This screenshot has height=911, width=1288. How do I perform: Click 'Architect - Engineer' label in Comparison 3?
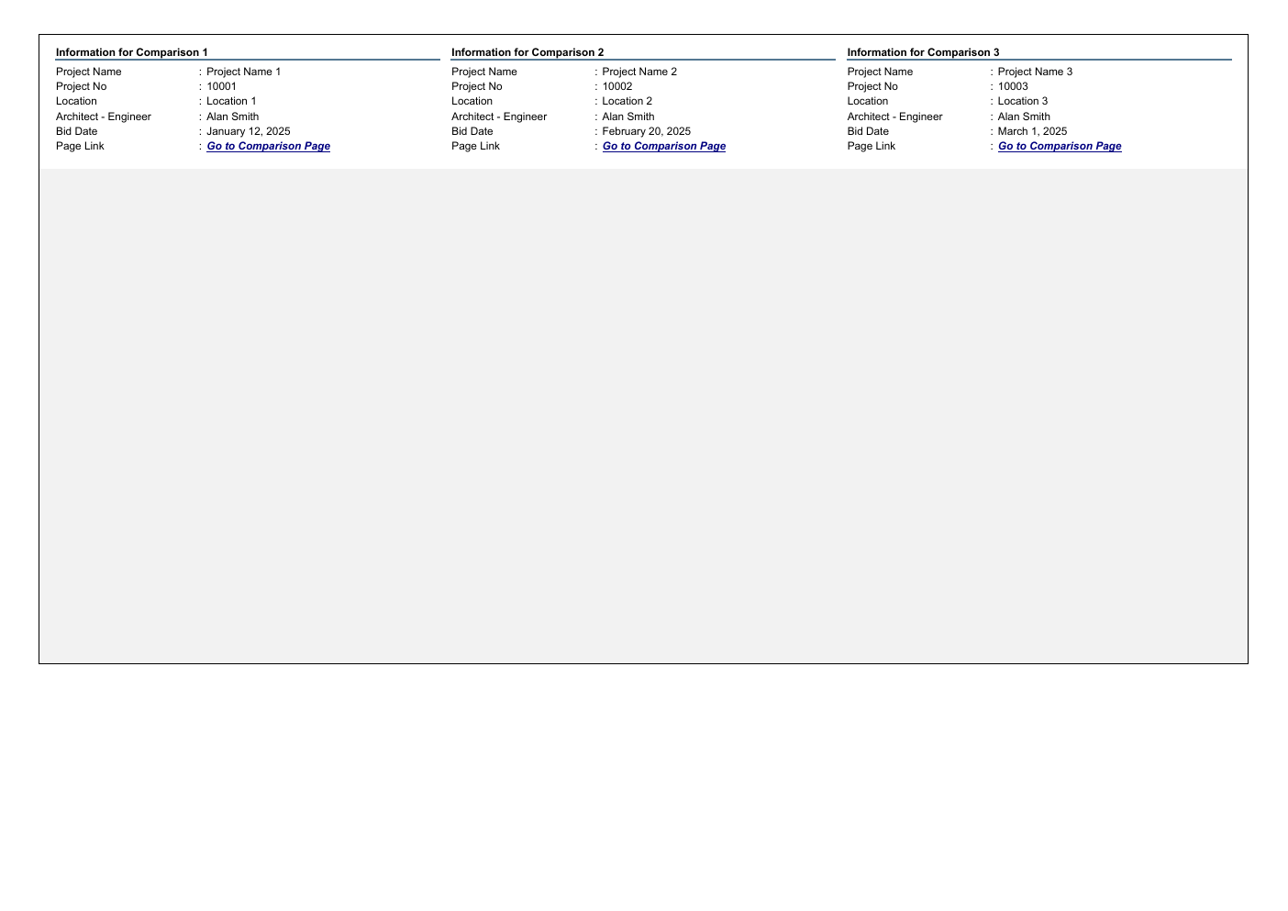click(895, 117)
